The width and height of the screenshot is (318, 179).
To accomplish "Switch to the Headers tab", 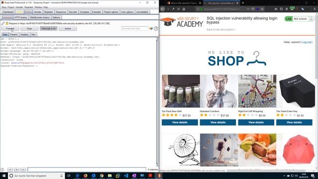I will coord(24,34).
